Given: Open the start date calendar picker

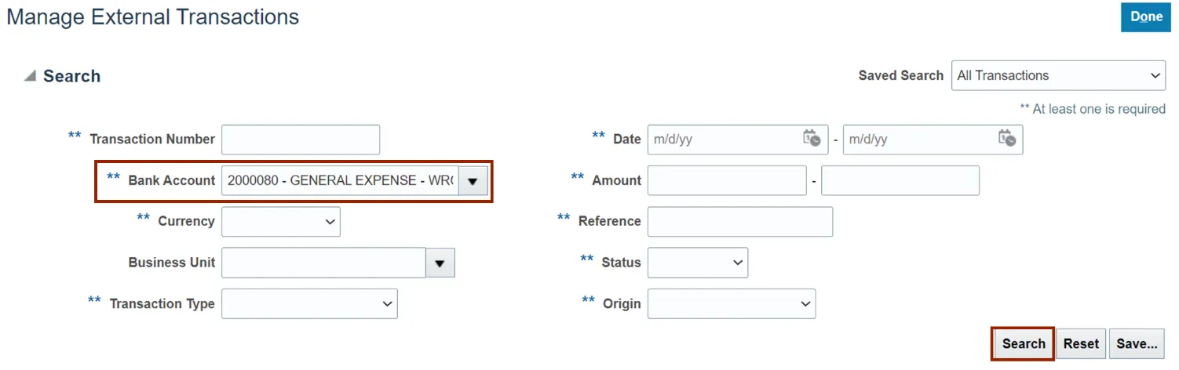Looking at the screenshot, I should (812, 139).
